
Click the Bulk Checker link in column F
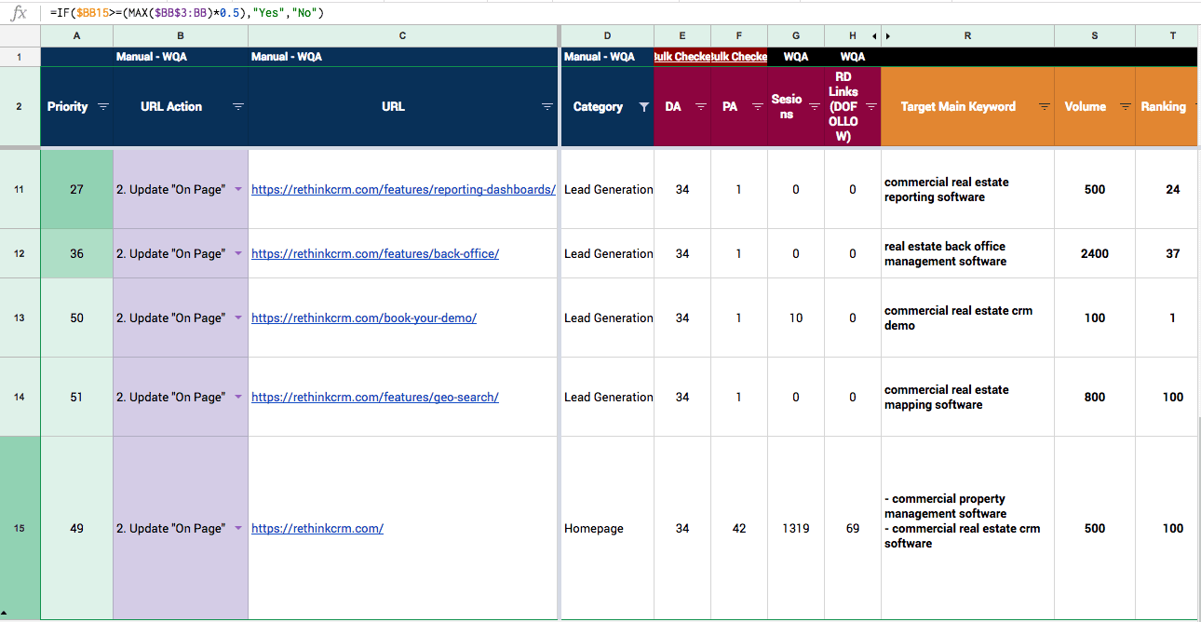point(739,57)
